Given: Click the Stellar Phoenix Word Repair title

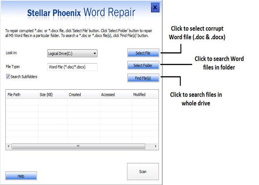Looking at the screenshot, I should 81,13.
